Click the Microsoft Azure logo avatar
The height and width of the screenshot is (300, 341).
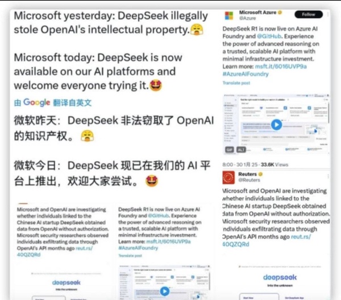229,16
